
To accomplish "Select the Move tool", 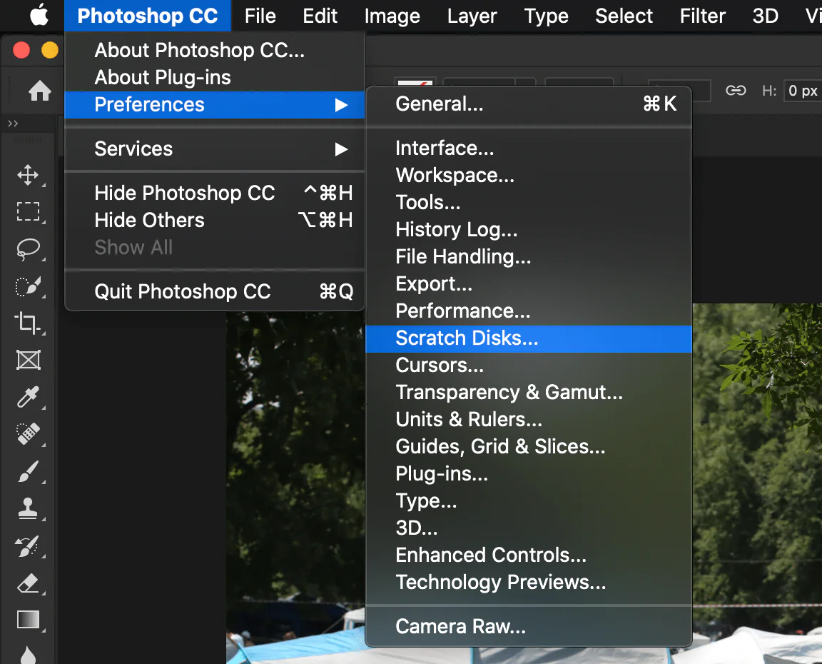I will point(28,175).
